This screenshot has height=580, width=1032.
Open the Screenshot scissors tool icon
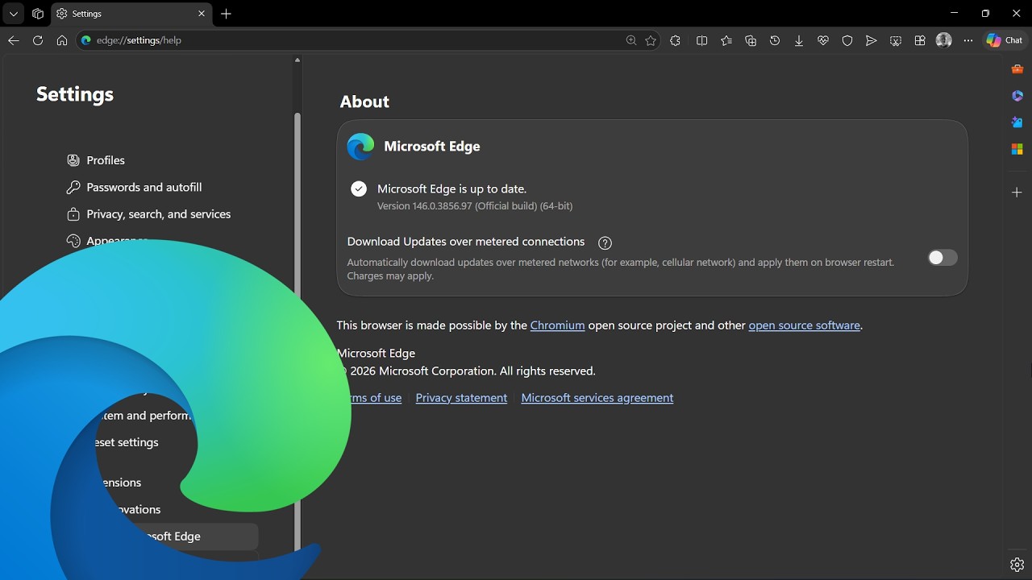click(896, 40)
